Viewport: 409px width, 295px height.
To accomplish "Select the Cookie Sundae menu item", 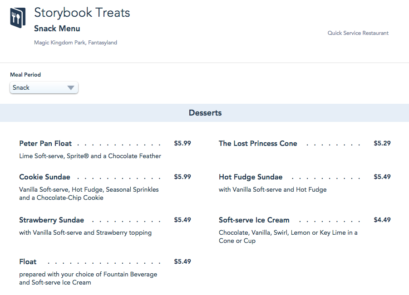I will tap(44, 177).
